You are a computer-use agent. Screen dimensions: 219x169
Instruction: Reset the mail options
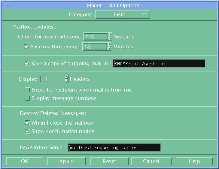(109, 161)
